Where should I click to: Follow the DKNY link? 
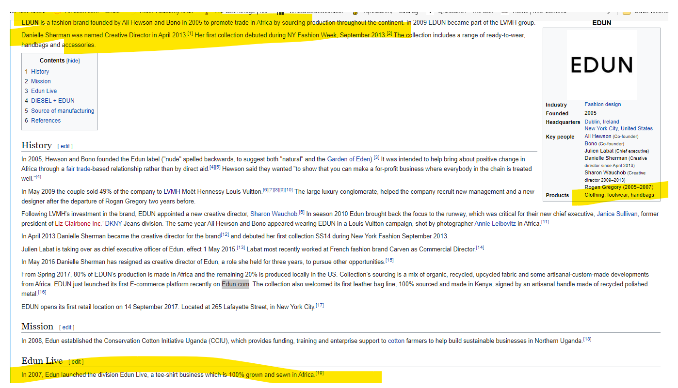[113, 224]
